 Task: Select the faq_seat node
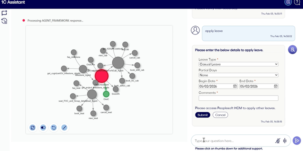click(x=76, y=83)
